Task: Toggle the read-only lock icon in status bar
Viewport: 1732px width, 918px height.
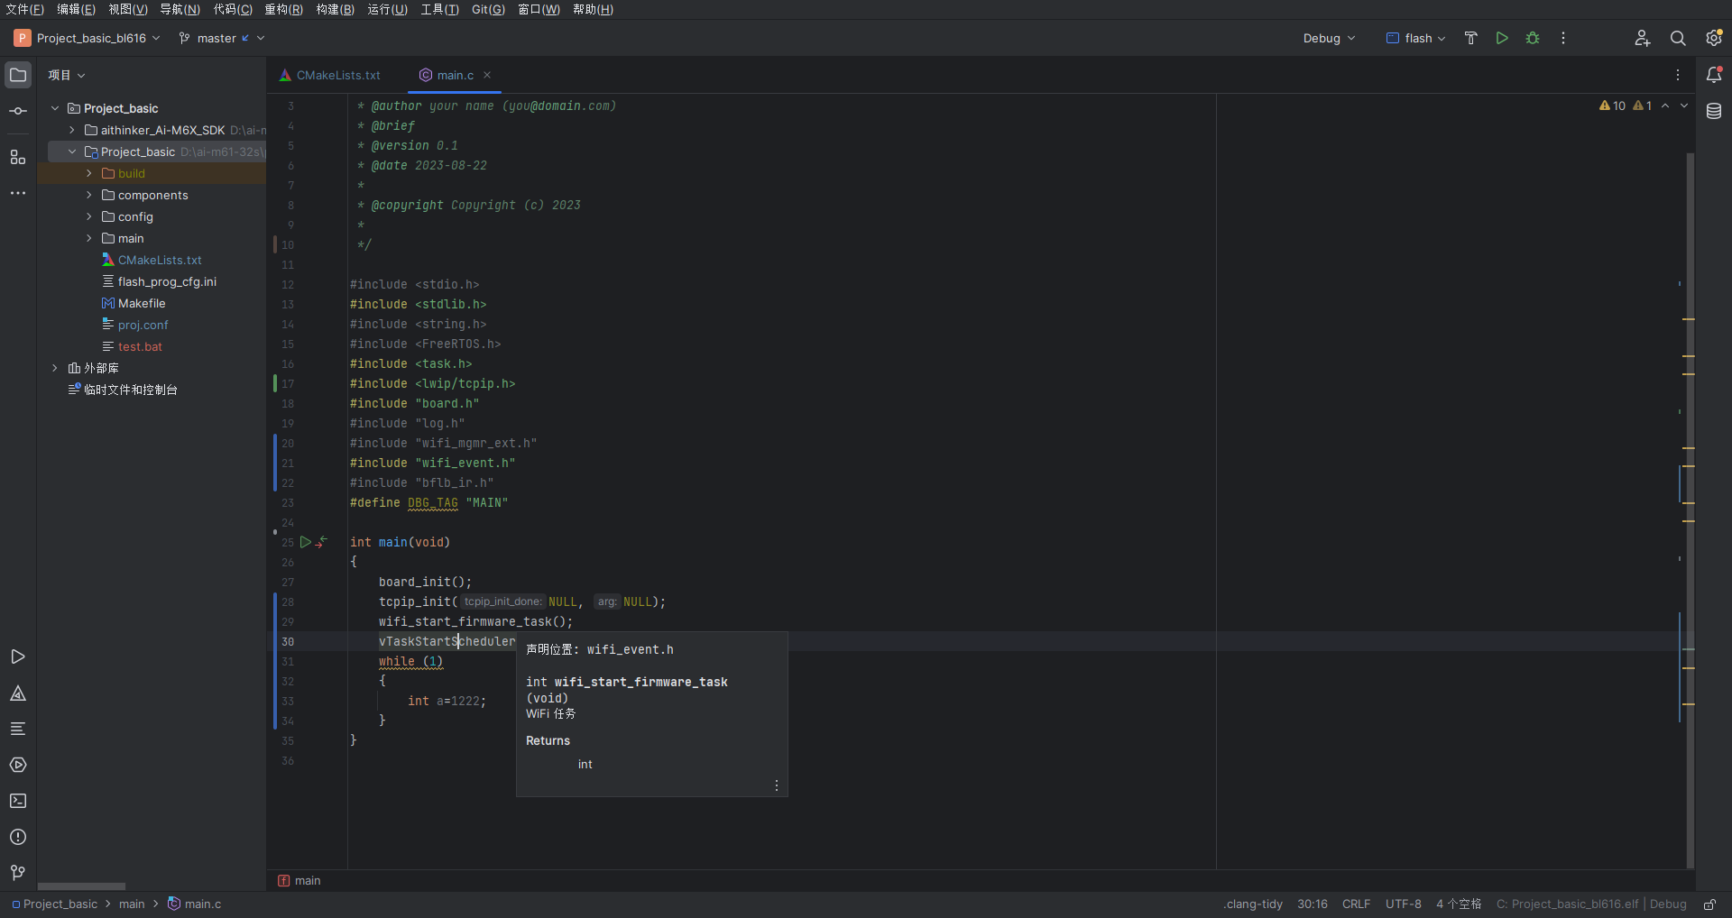Action: pos(1709,904)
